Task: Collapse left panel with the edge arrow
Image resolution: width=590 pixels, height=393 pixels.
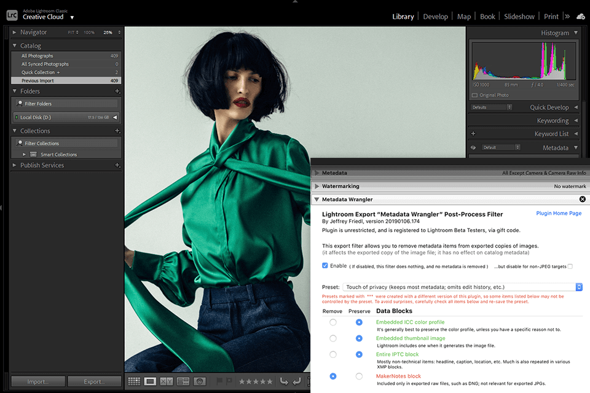Action: click(1, 208)
